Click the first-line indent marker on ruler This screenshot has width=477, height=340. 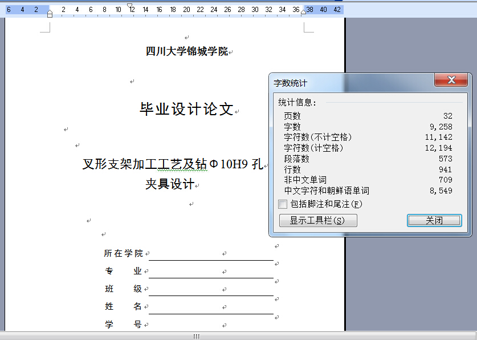coord(130,6)
